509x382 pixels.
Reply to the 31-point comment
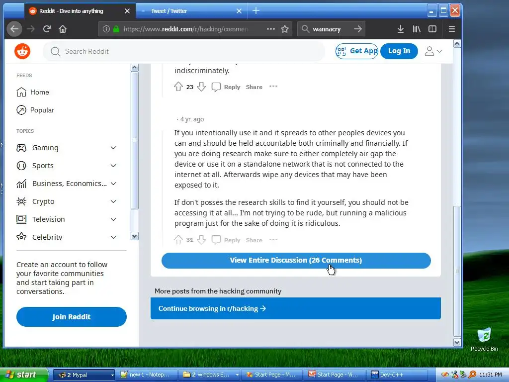[x=226, y=240]
